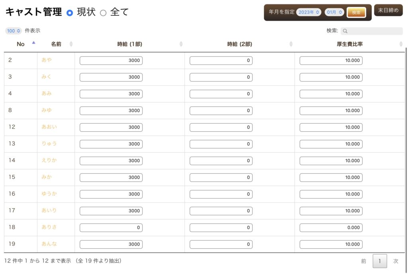This screenshot has height=274, width=408.
Task: Edit 厚生費比率 field for あおい
Action: (x=331, y=127)
